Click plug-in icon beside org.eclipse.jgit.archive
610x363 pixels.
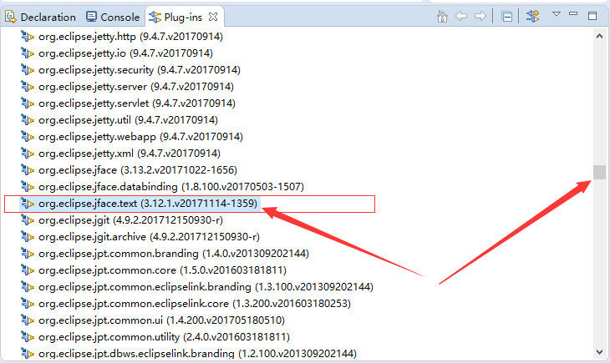pos(28,237)
